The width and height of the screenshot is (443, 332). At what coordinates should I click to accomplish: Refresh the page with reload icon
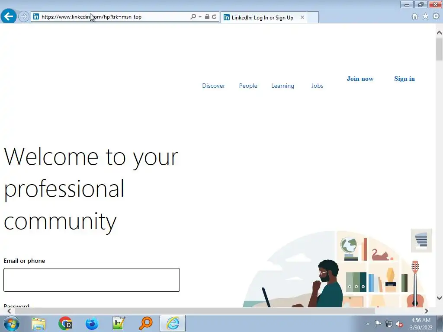click(x=214, y=17)
